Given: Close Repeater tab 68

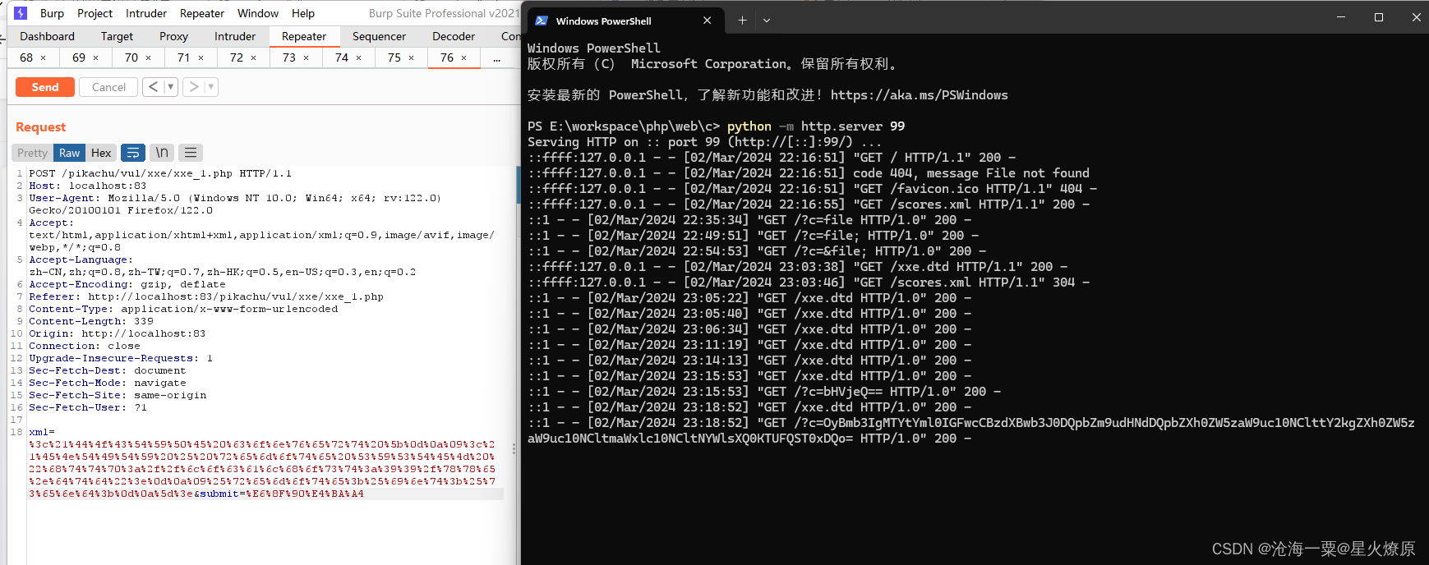Looking at the screenshot, I should tap(44, 58).
